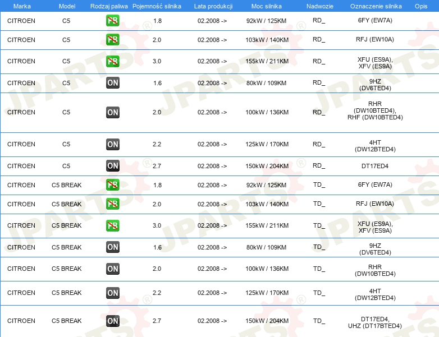This screenshot has width=439, height=337.
Task: Click RHR (DW10BTED4) code in C5 BREAK row
Action: click(375, 270)
